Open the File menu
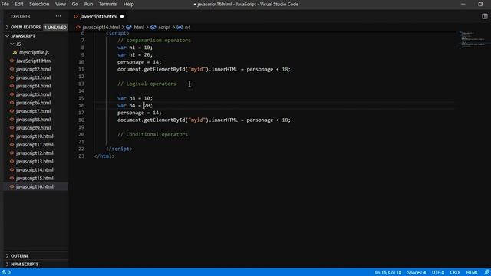This screenshot has width=491, height=276. pos(5,4)
